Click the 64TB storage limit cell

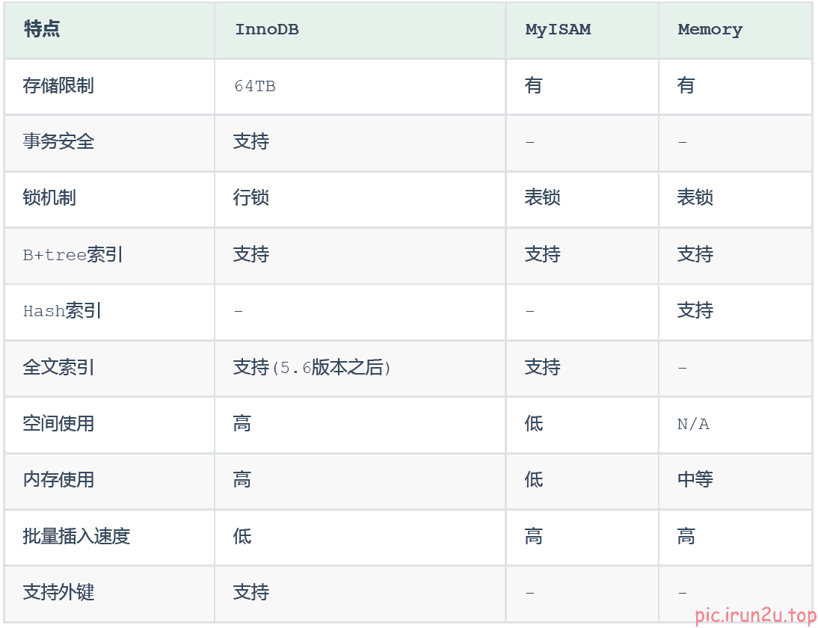pos(255,86)
